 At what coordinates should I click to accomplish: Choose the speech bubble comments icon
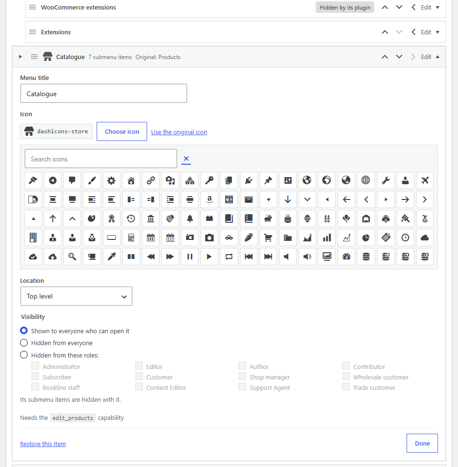(72, 180)
